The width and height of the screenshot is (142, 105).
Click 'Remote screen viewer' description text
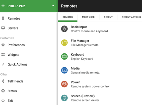(85, 100)
